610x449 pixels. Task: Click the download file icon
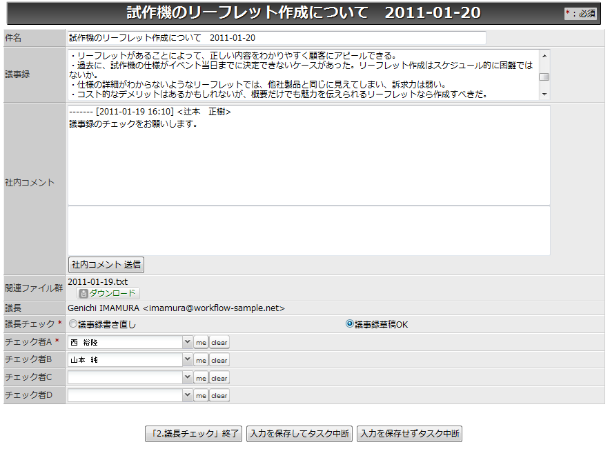coord(83,294)
